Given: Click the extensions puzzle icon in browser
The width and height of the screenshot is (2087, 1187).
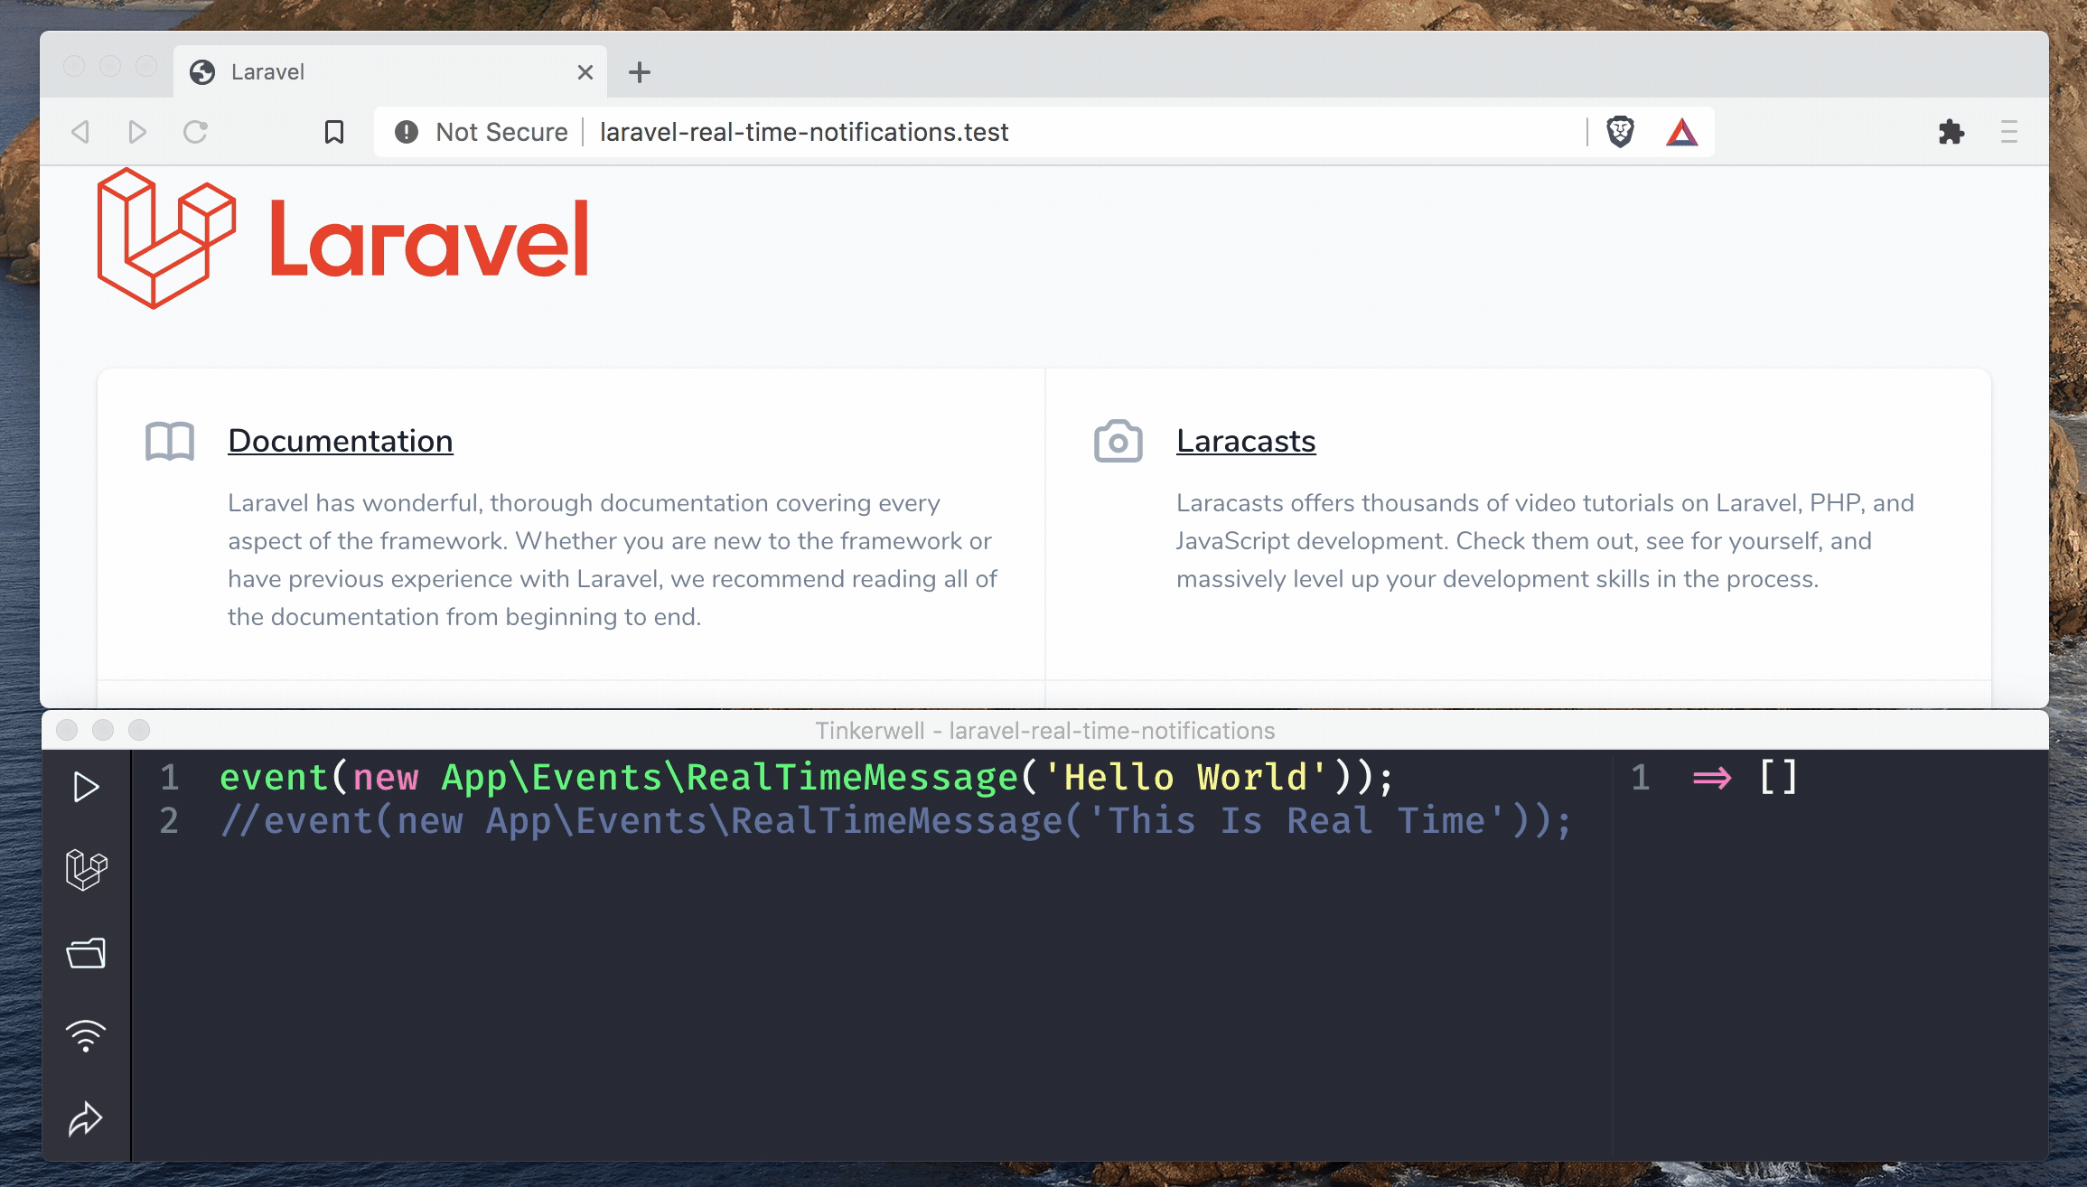Looking at the screenshot, I should (x=1952, y=132).
